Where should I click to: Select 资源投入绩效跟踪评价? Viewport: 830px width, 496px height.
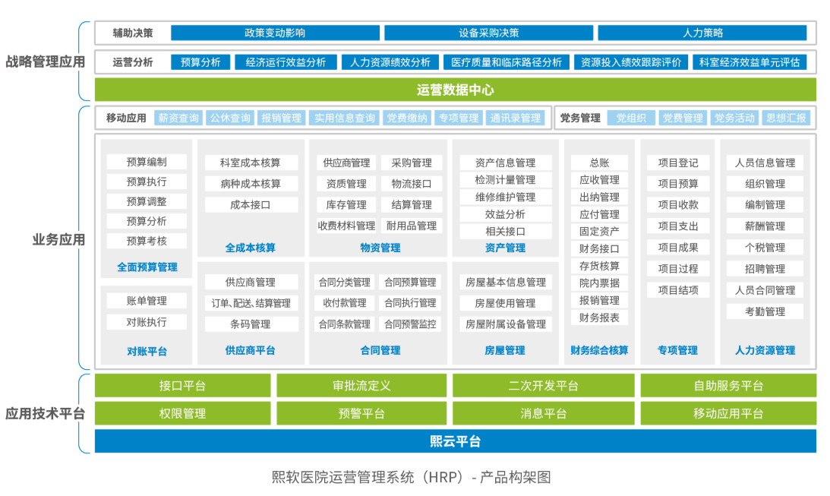coord(631,62)
